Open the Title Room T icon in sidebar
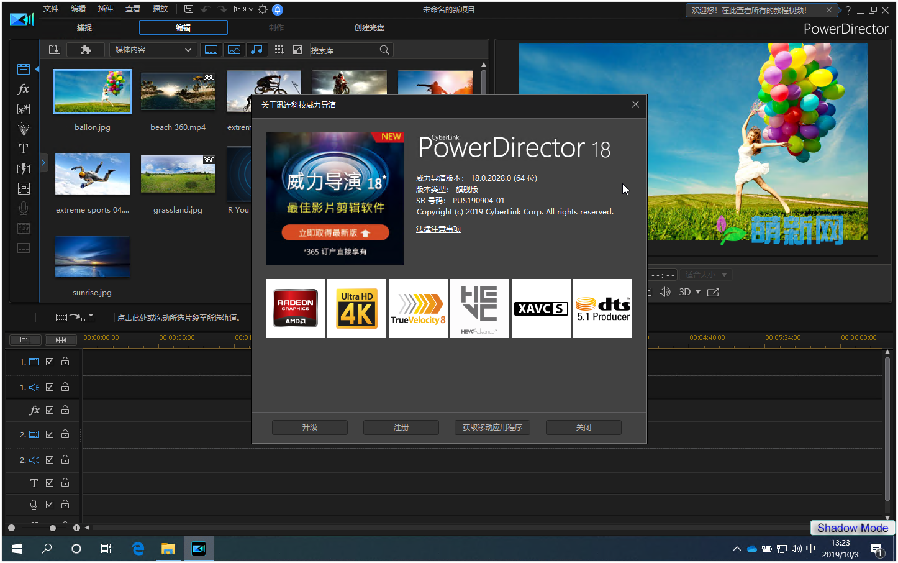 [x=24, y=149]
